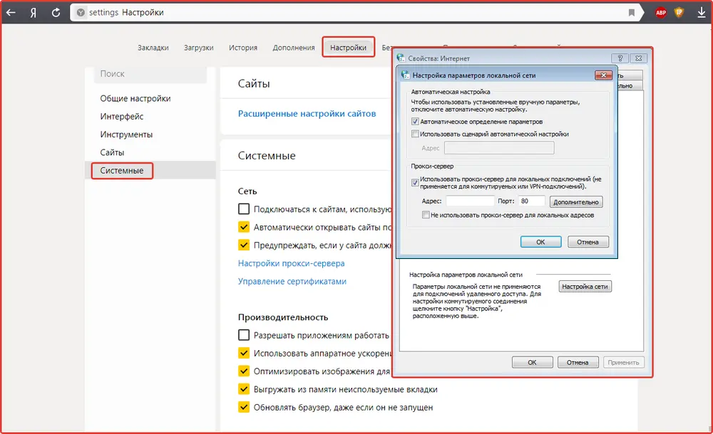The image size is (713, 434).
Task: Click the bookmark icon in the address bar
Action: coord(632,13)
